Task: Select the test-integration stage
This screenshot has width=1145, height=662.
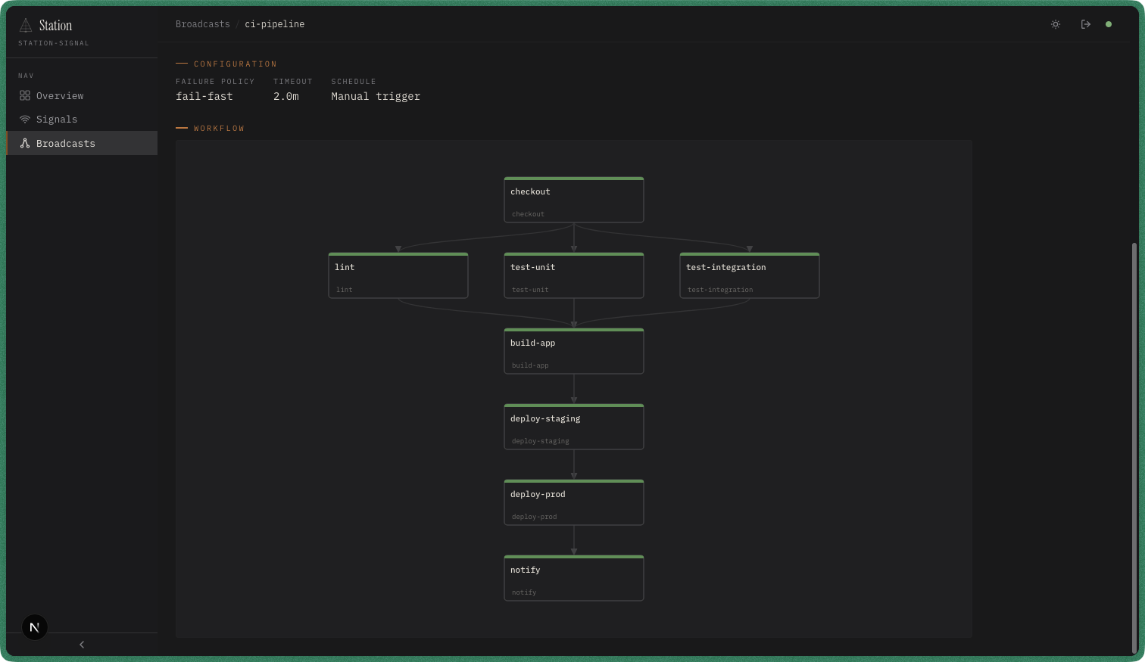Action: (x=749, y=275)
